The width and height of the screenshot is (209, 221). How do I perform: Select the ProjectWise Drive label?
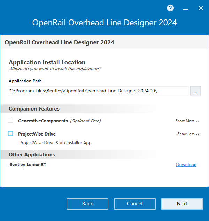[x=37, y=134]
